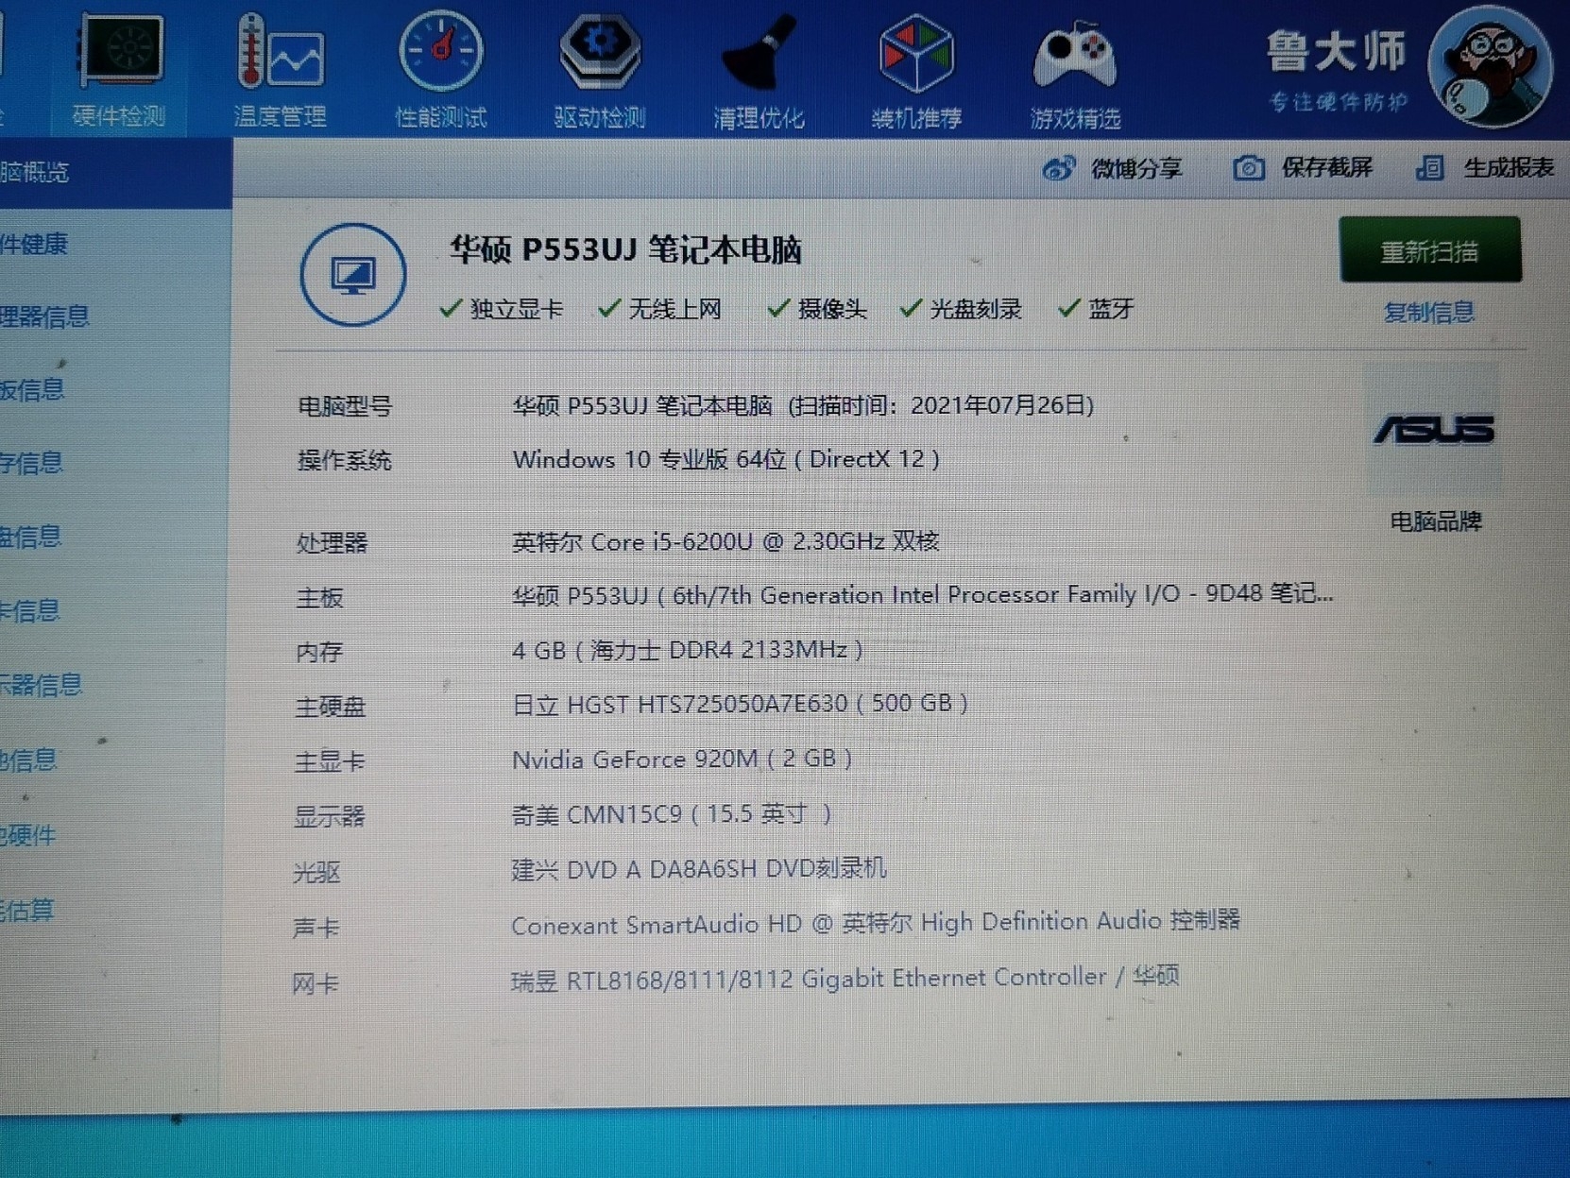
Task: Click the HGST HTS725050A7E630 disk value
Action: click(x=740, y=705)
